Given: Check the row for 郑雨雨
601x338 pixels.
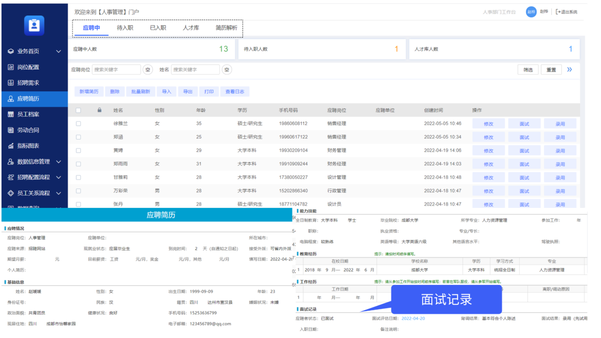Looking at the screenshot, I should click(x=78, y=164).
